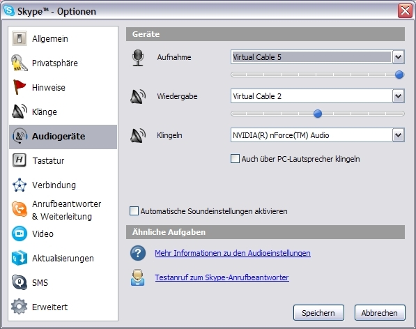
Task: Toggle Automatische Soundeinstellungen aktivieren checkbox
Action: [134, 211]
